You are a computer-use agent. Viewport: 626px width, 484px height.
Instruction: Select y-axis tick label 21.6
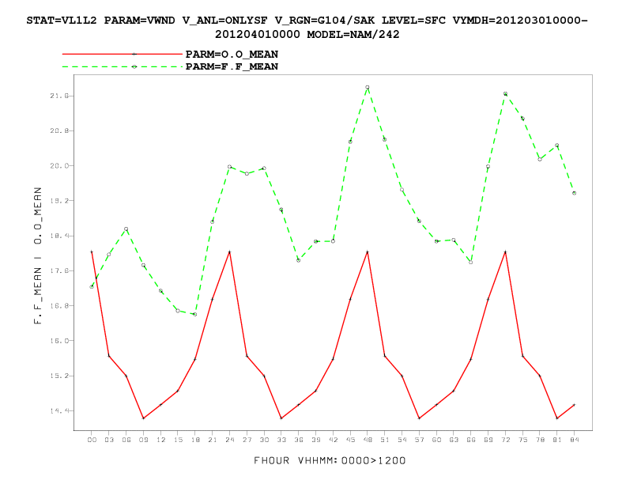(x=58, y=96)
